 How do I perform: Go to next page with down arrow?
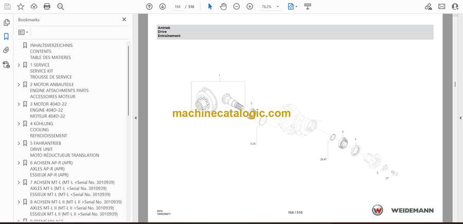163,7
